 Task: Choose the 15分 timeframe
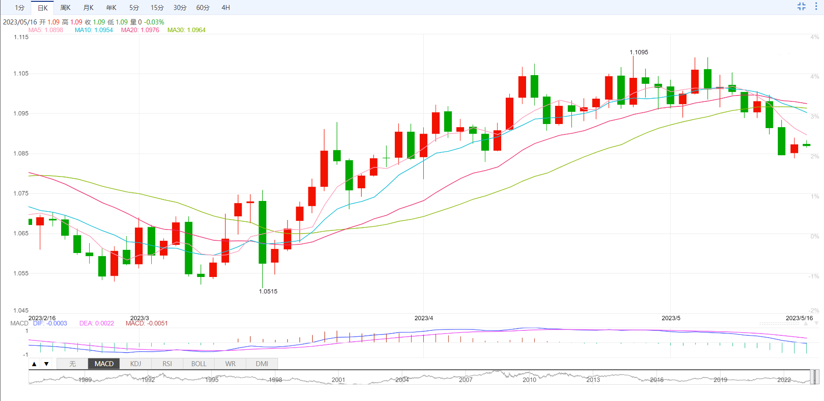point(157,8)
